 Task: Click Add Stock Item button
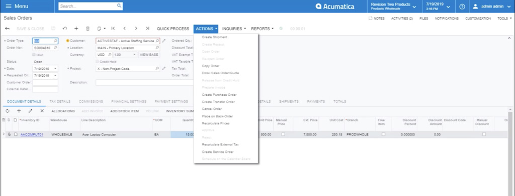point(125,111)
